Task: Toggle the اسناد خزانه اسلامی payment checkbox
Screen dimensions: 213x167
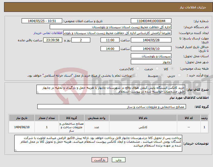Action: 135,75
